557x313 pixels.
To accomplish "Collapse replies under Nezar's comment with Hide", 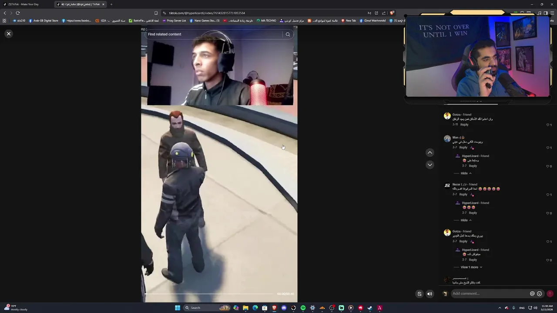I will 466,220.
